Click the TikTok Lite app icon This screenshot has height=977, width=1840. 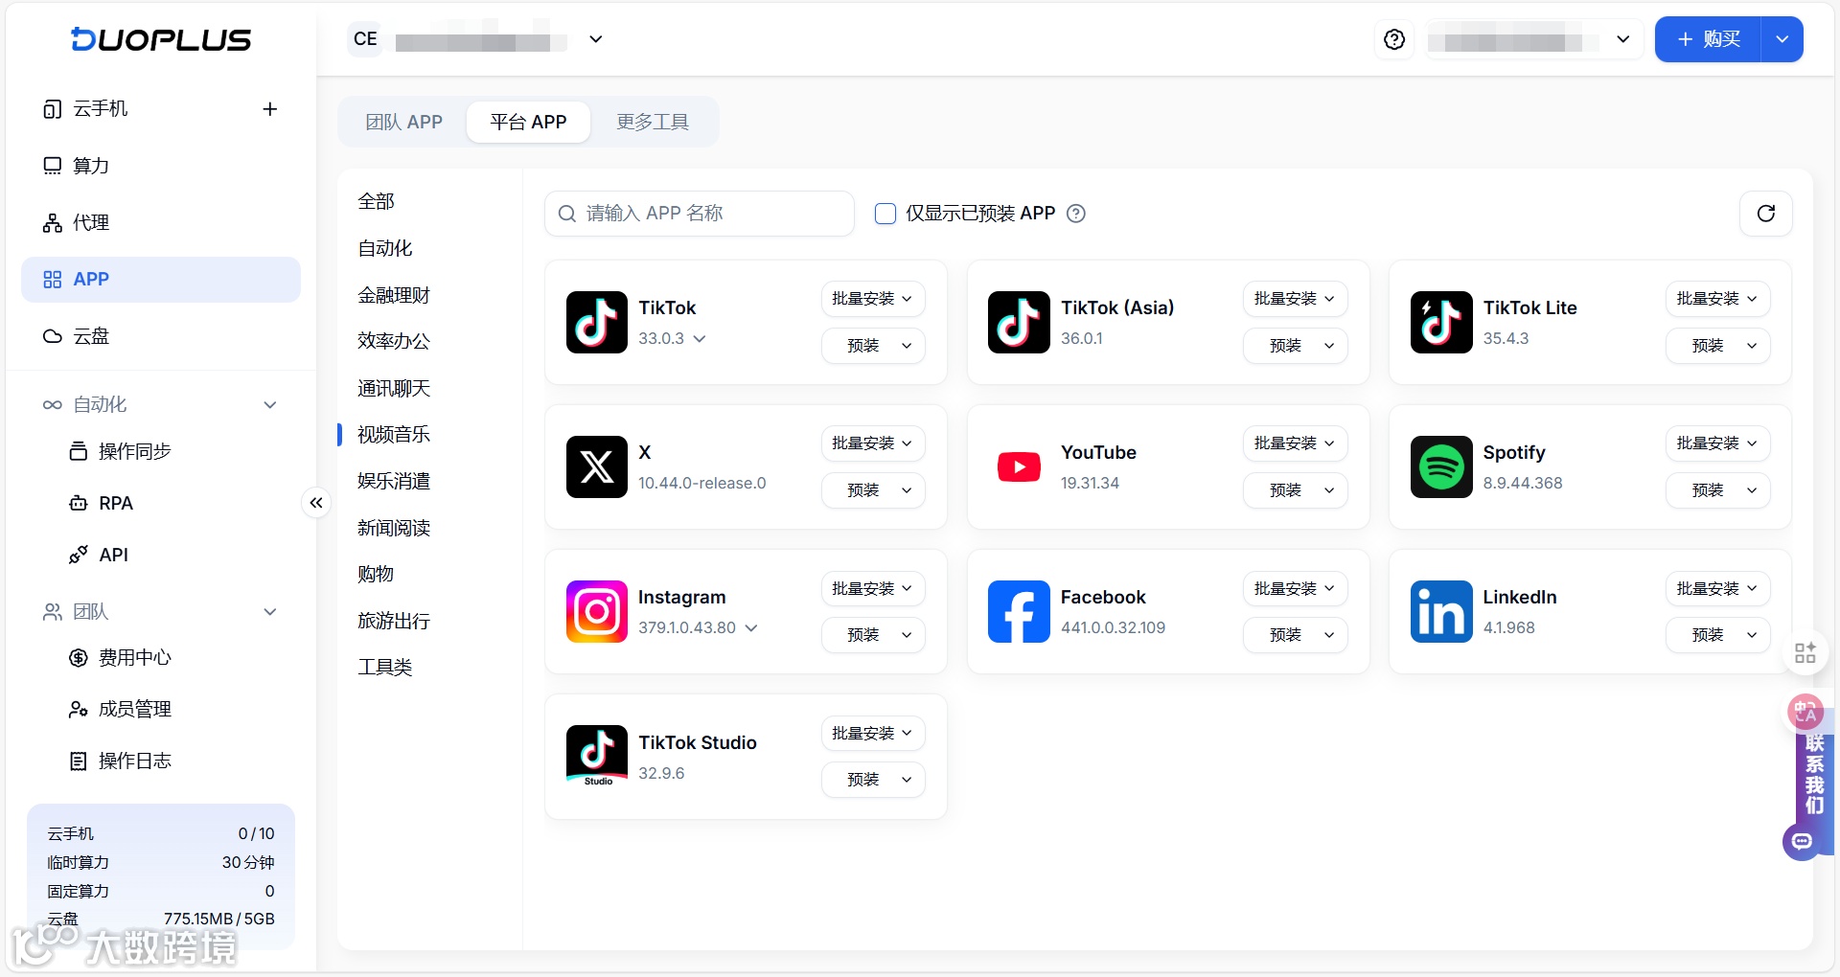coord(1441,323)
